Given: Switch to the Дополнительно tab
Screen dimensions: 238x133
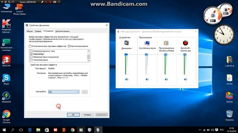Looking at the screenshot, I should point(62,31).
